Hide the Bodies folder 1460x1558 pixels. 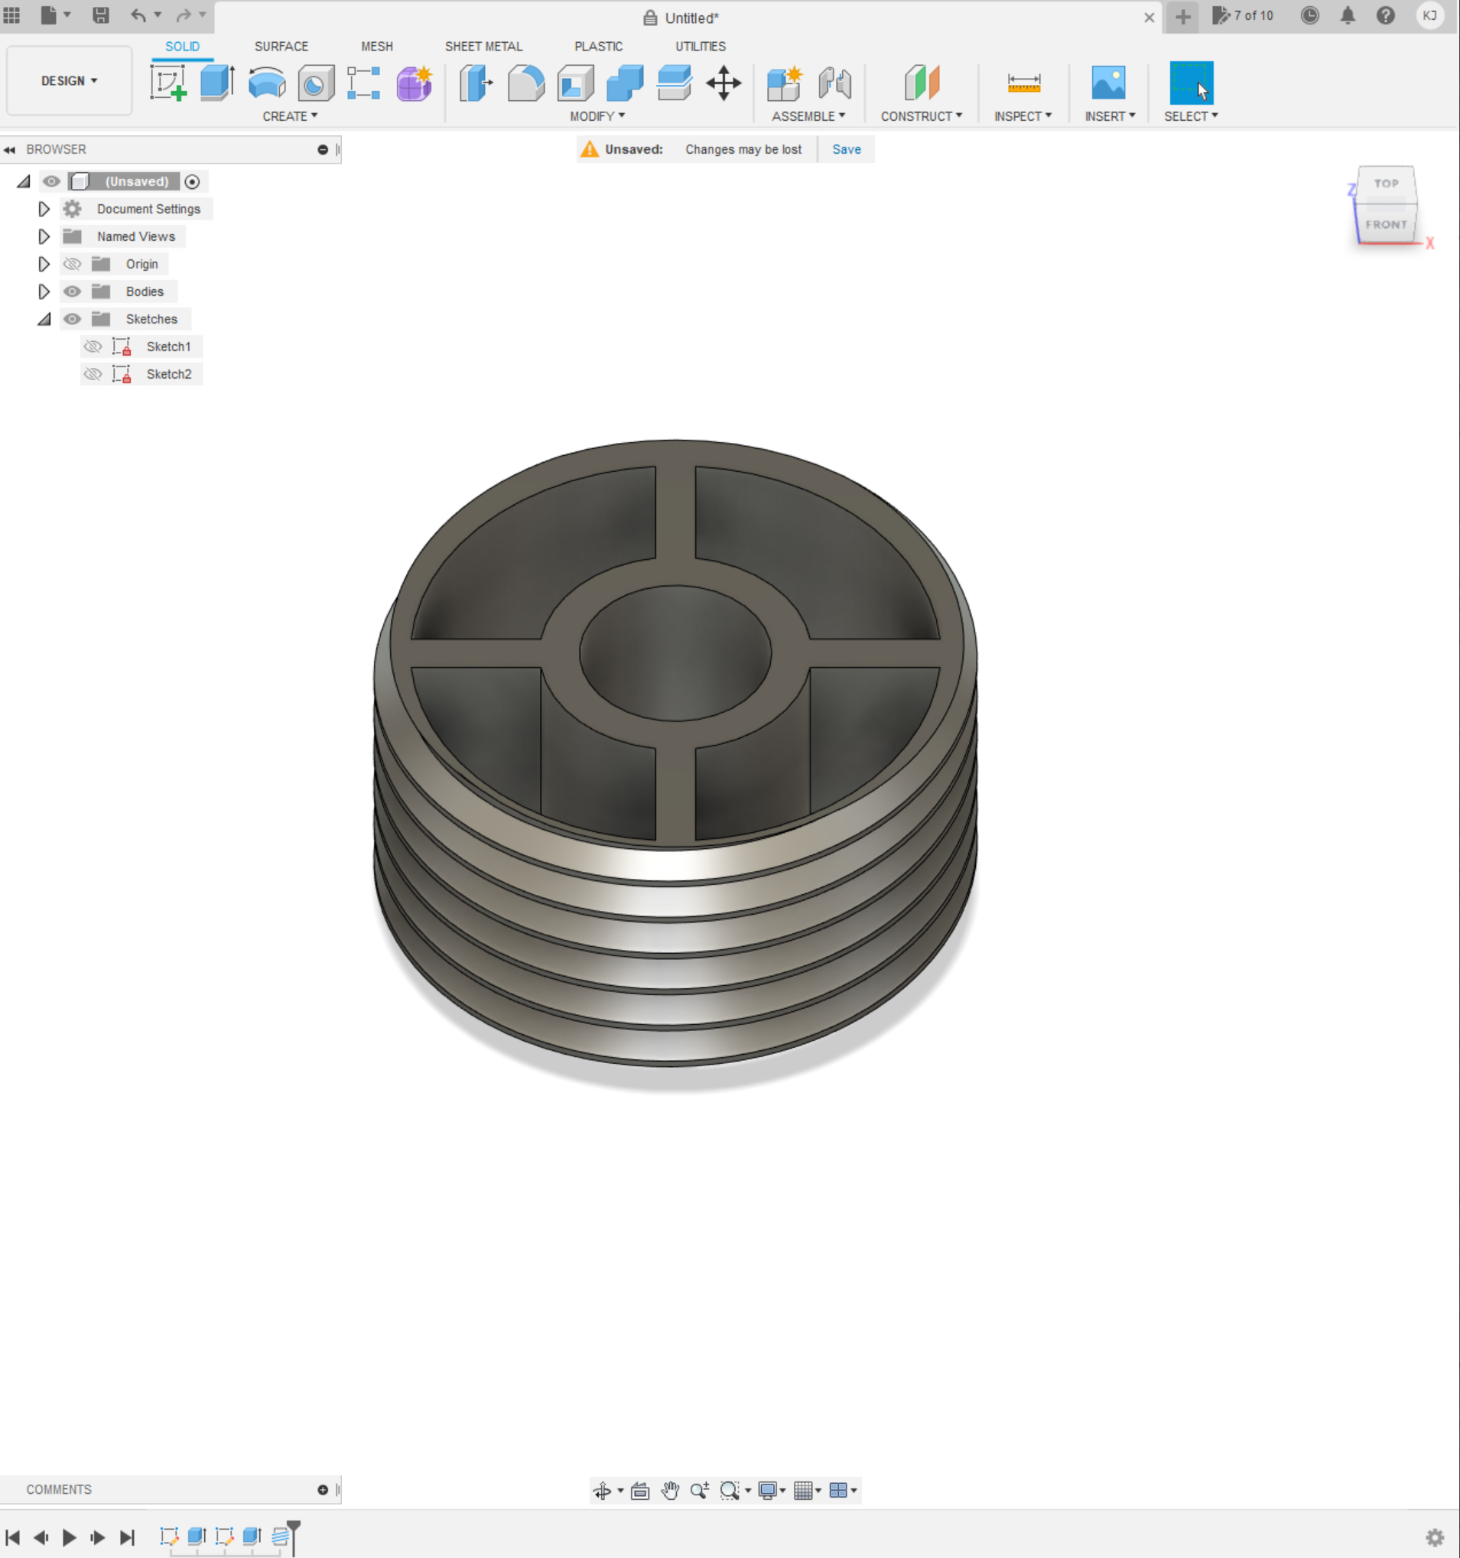72,291
